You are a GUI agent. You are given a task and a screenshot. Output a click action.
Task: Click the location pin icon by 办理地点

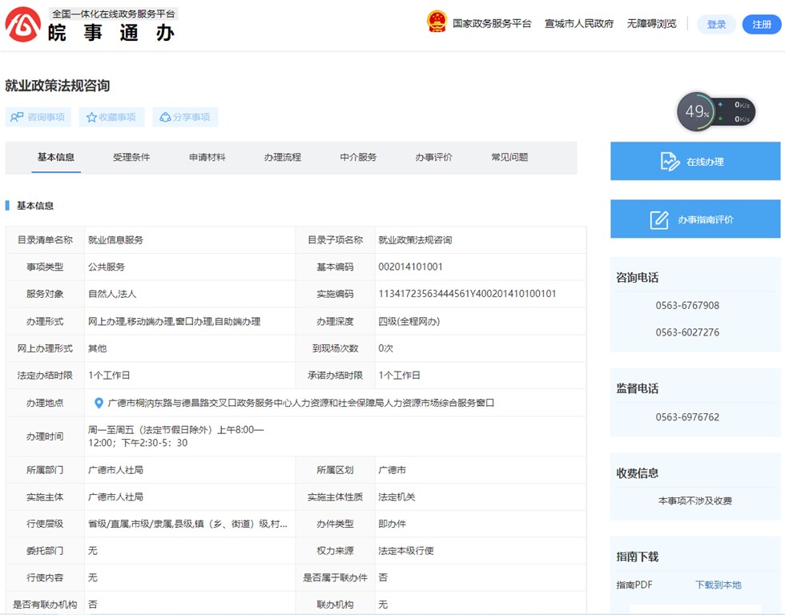99,403
